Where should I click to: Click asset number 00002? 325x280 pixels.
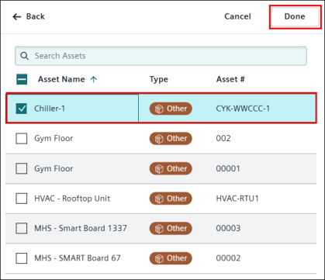pyautogui.click(x=228, y=258)
